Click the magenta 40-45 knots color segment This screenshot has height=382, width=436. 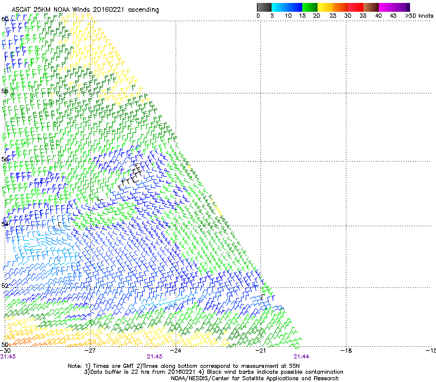pos(387,7)
